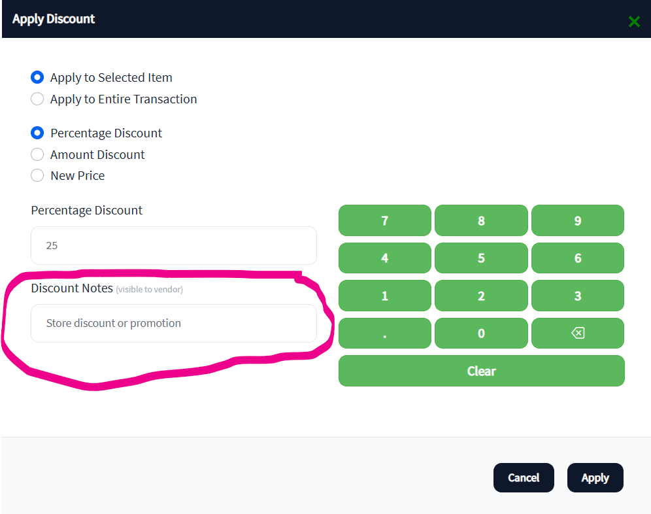
Task: Select the New Price radio button
Action: tap(38, 175)
